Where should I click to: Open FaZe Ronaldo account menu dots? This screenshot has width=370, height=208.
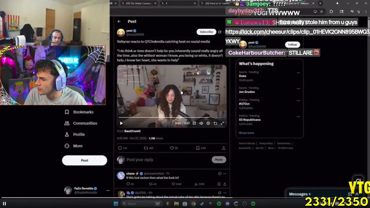(x=108, y=190)
